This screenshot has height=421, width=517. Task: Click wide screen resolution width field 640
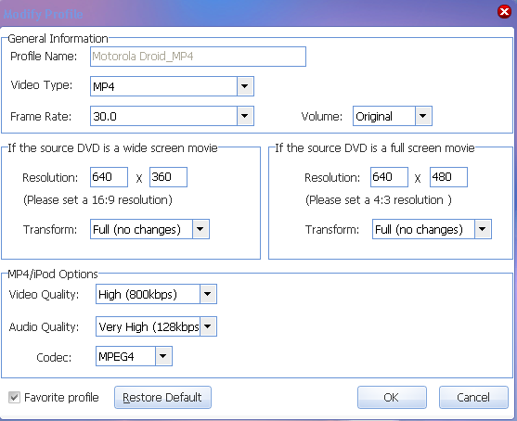(109, 177)
